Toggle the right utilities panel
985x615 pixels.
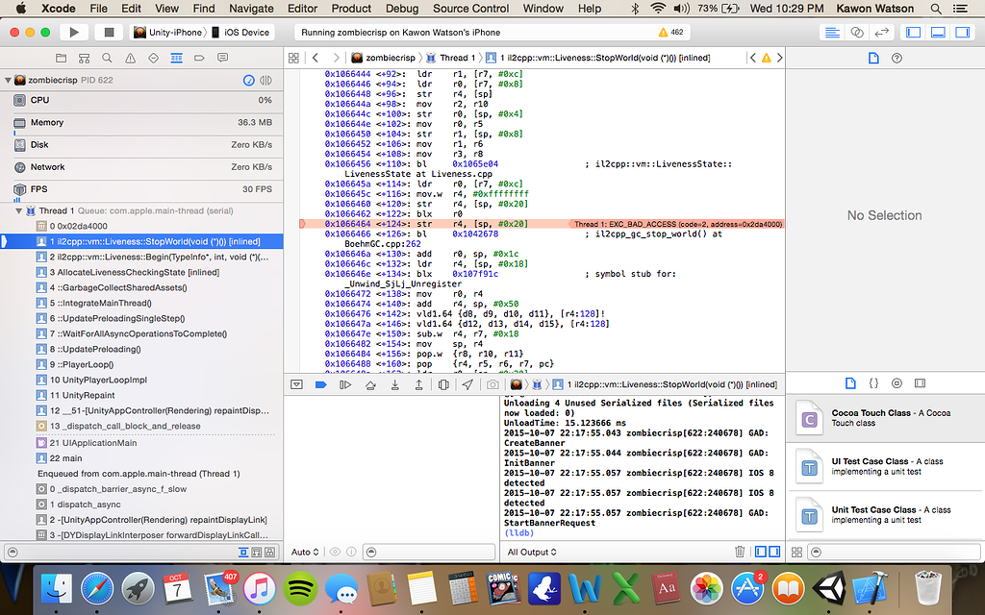(964, 32)
